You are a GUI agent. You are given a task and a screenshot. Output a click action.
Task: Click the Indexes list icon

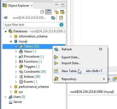tap(21, 77)
